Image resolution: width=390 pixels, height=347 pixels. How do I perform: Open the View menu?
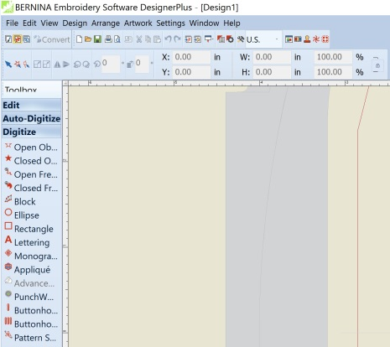click(x=49, y=23)
